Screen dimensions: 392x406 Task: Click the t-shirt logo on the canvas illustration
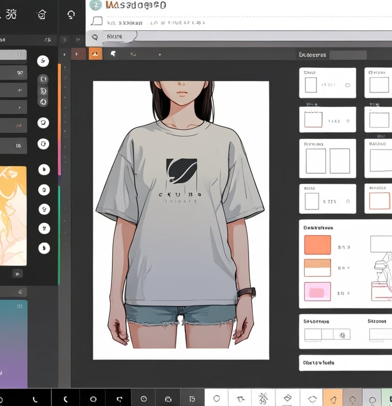point(181,171)
